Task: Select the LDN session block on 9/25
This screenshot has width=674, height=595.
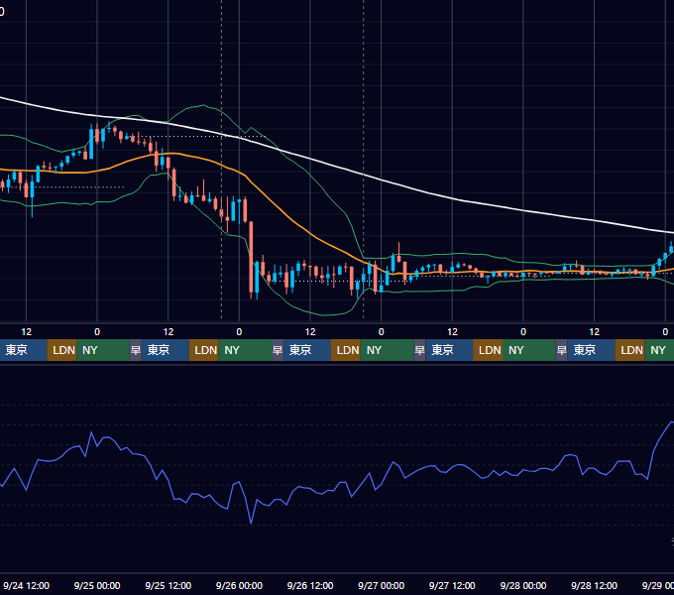Action: (204, 350)
